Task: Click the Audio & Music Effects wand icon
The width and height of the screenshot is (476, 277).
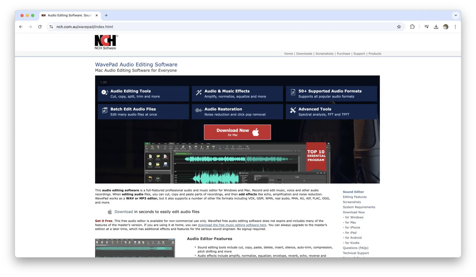Action: tap(199, 92)
